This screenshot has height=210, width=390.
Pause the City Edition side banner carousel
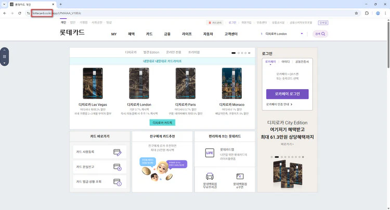303,157
